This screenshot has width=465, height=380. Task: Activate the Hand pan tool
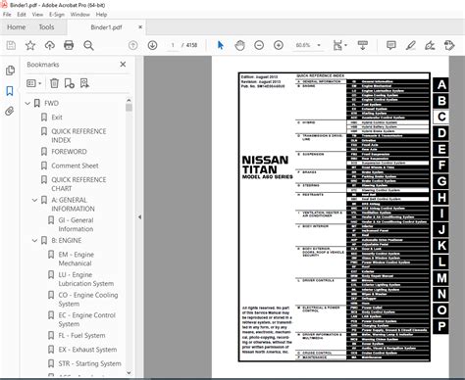239,45
